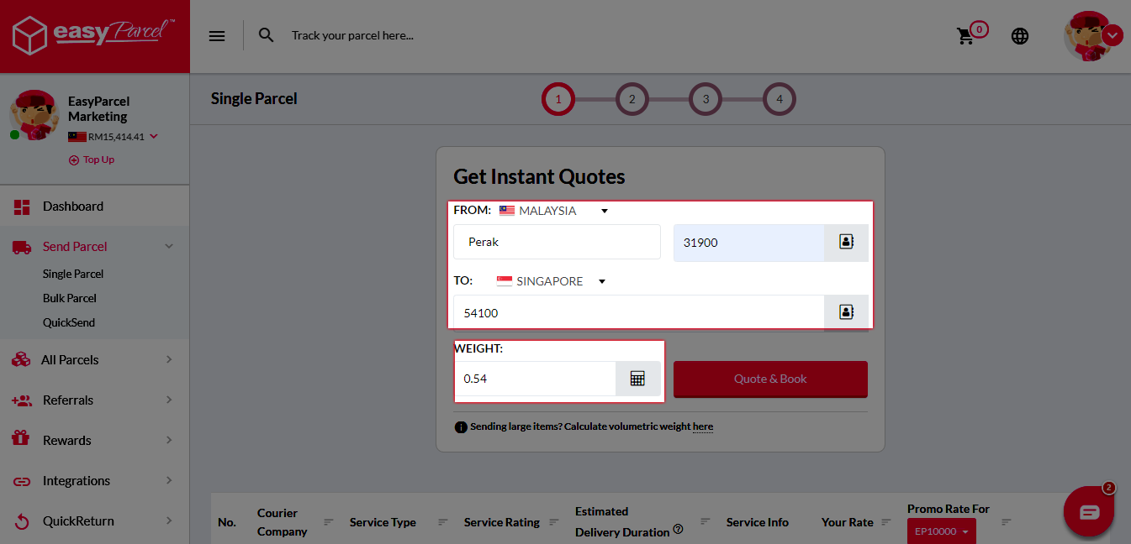Image resolution: width=1131 pixels, height=544 pixels.
Task: Filter the Courier Company column
Action: click(x=328, y=522)
